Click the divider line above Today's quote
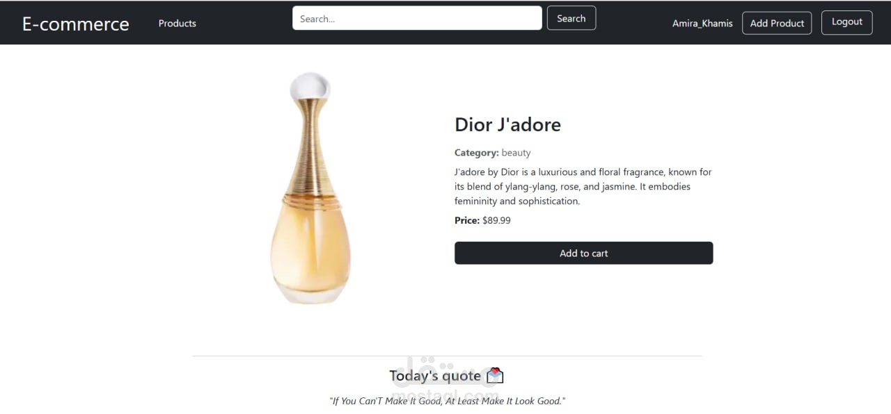The height and width of the screenshot is (414, 891). tap(447, 356)
